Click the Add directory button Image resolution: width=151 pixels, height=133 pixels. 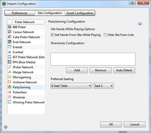(x=77, y=70)
